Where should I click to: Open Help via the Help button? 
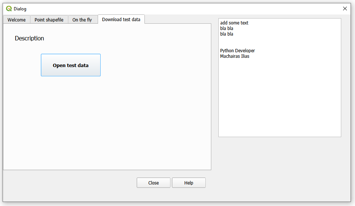point(189,183)
